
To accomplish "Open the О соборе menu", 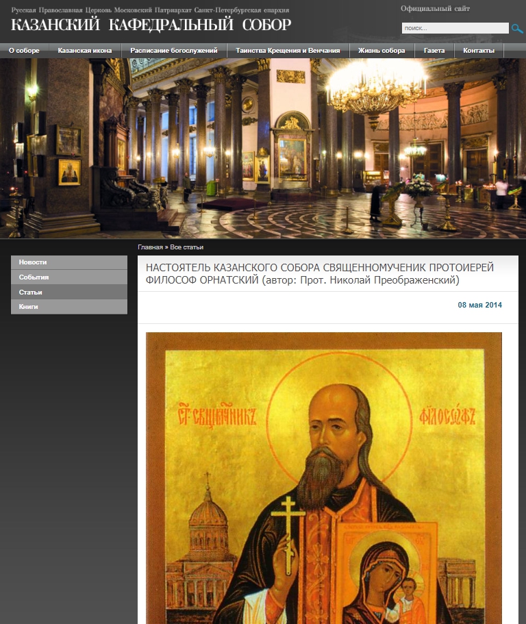I will (x=24, y=51).
